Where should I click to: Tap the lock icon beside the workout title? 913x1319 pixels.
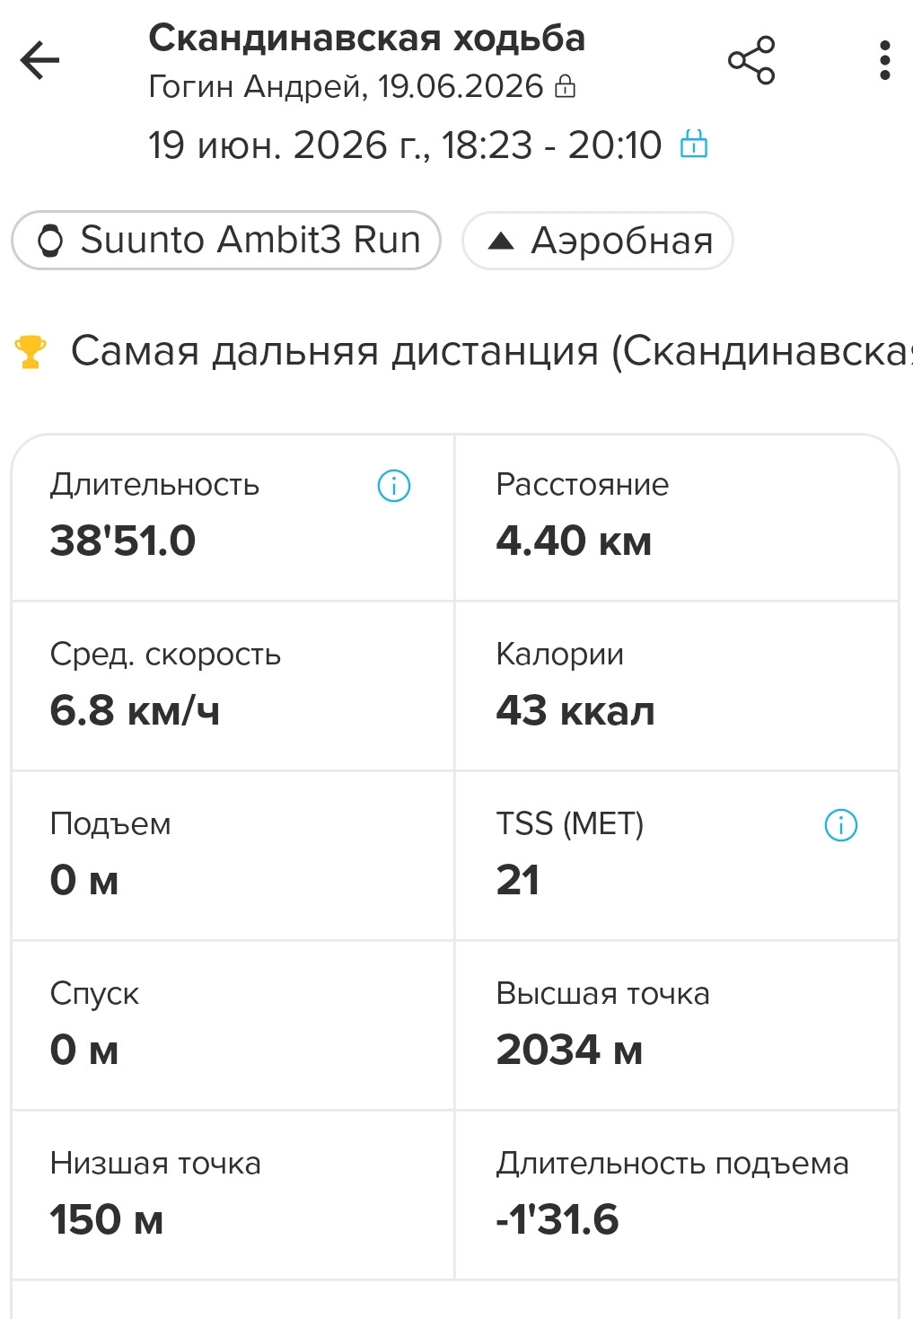click(565, 87)
